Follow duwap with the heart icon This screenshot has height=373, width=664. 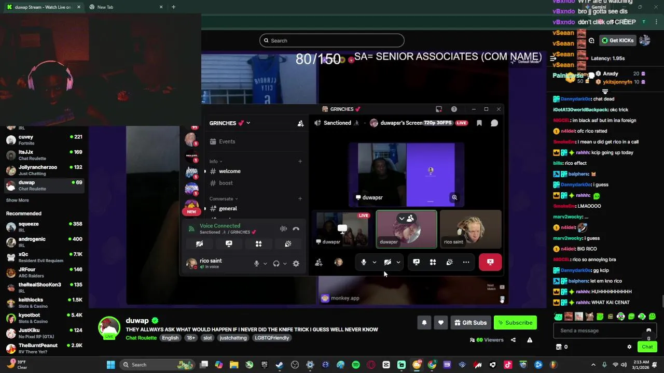(441, 323)
